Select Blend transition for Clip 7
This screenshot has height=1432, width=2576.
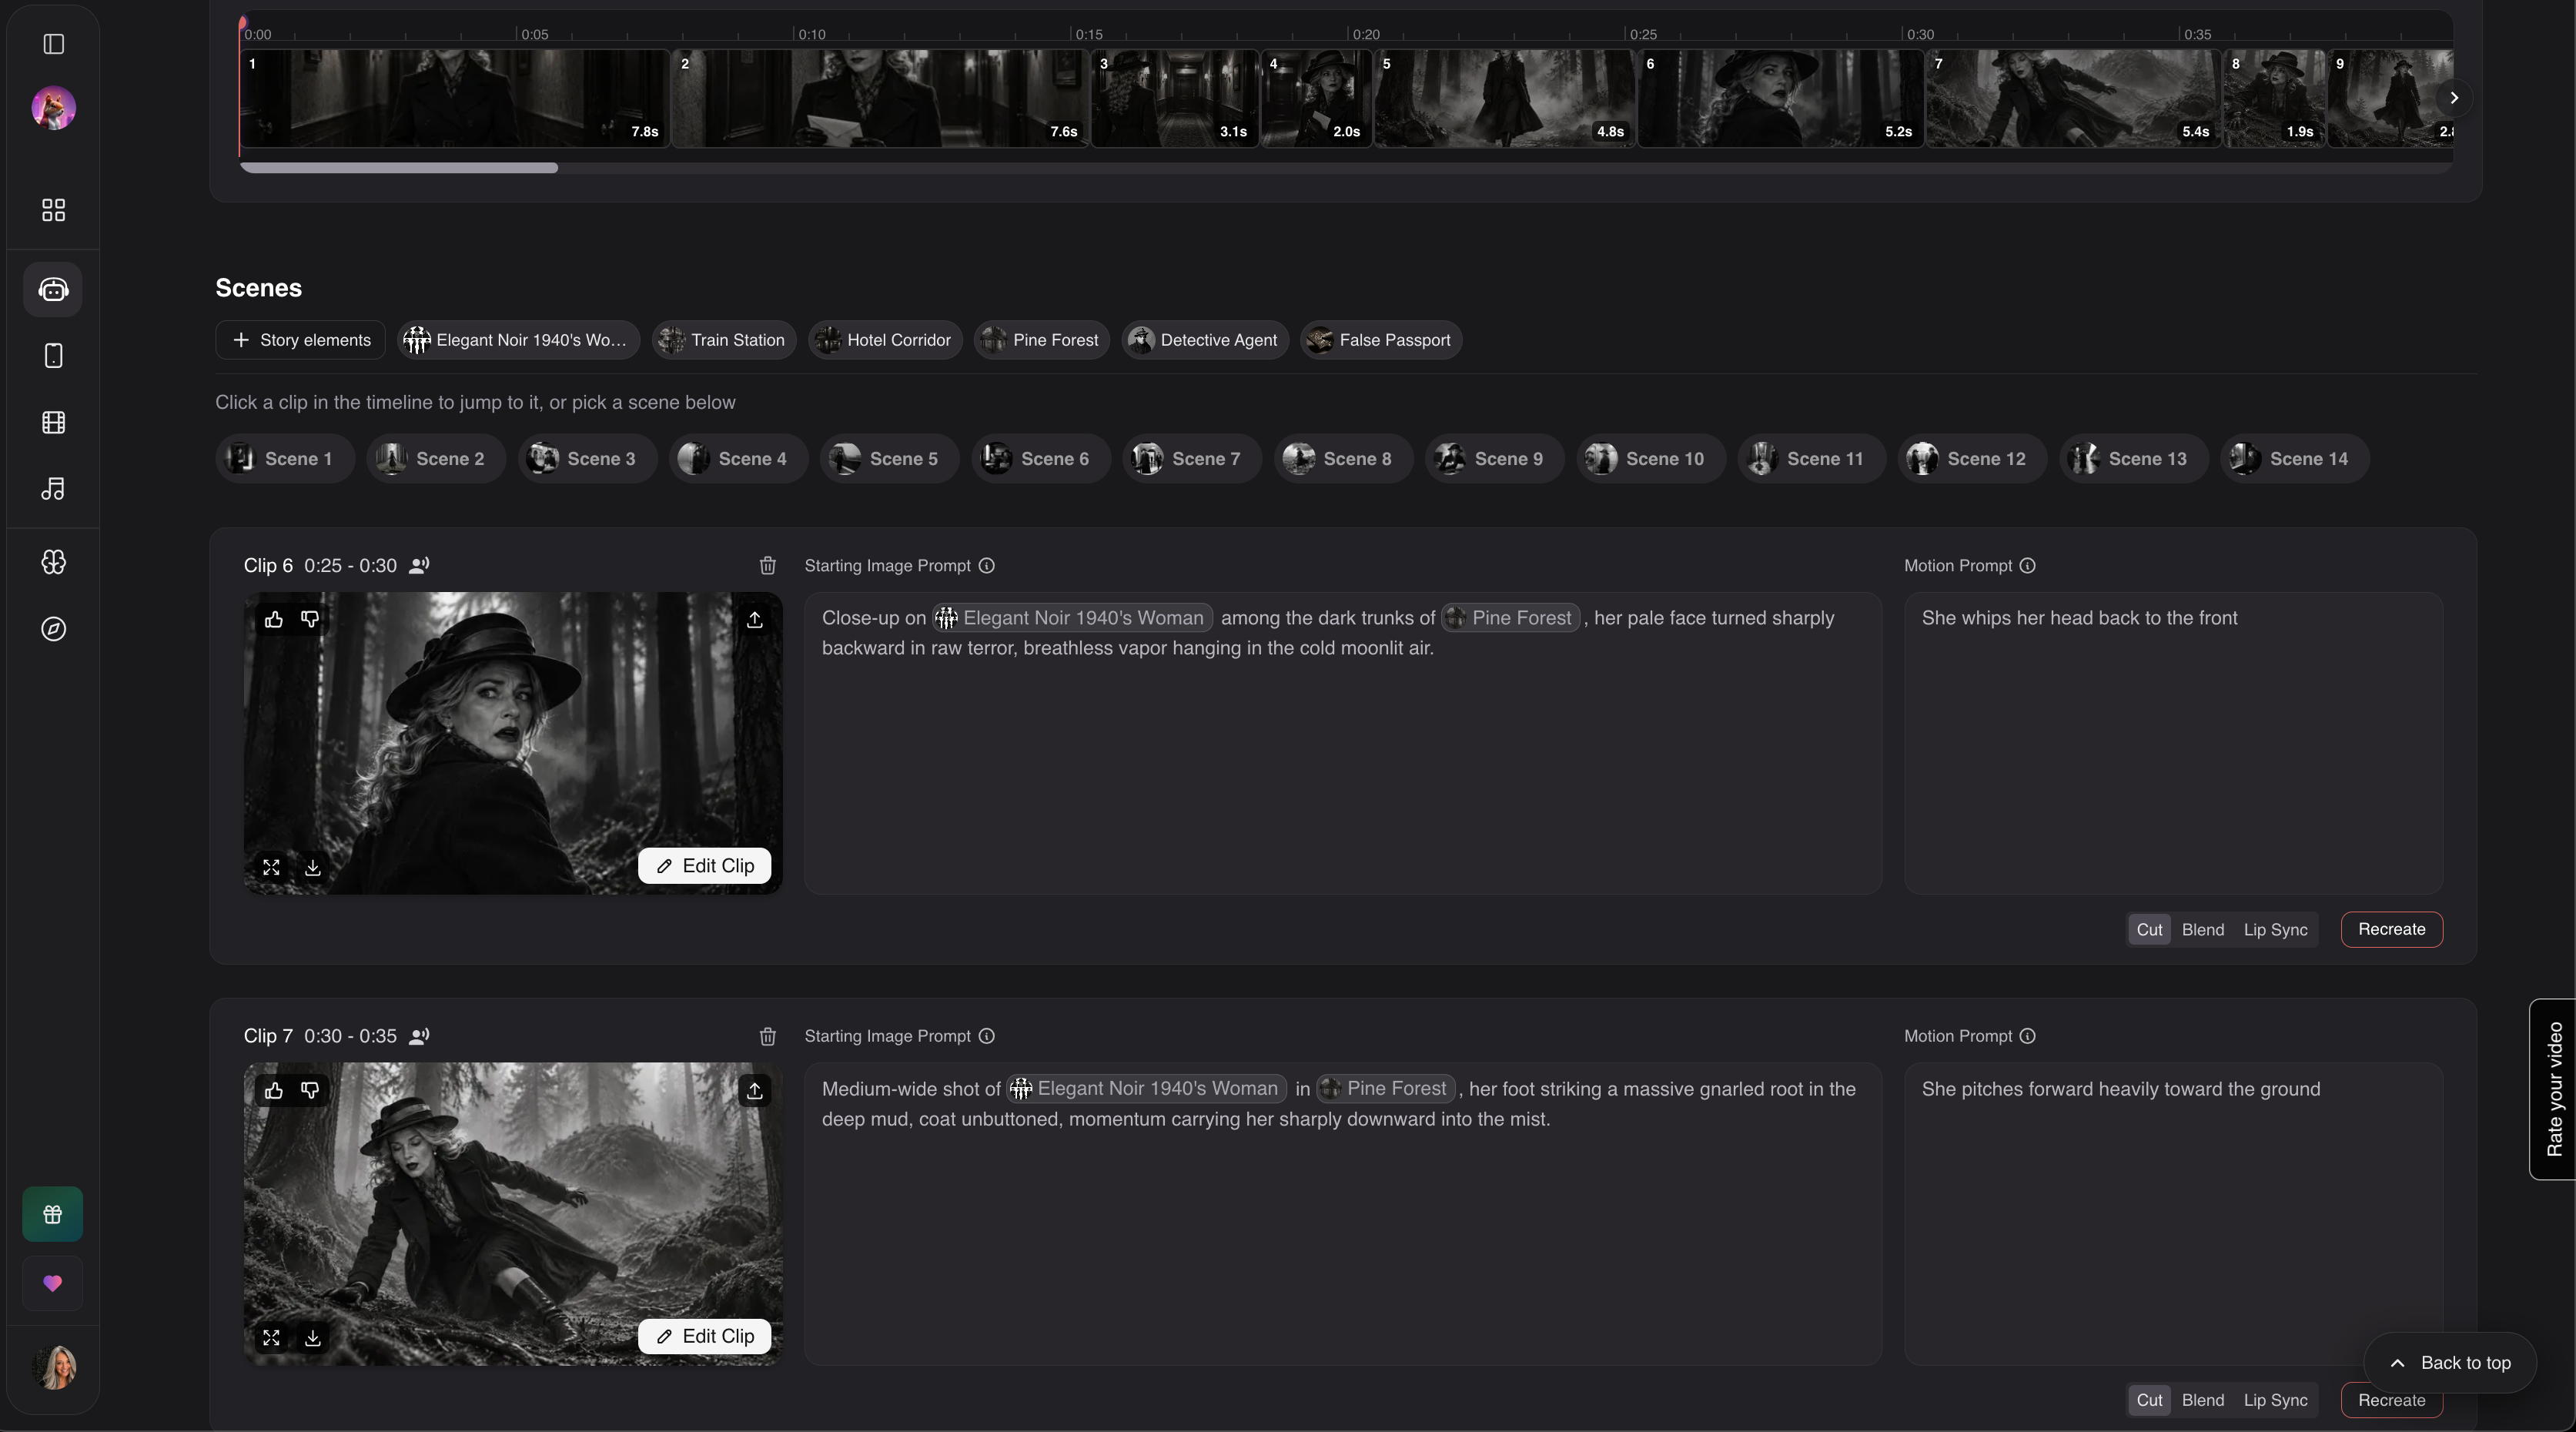(x=2203, y=1401)
